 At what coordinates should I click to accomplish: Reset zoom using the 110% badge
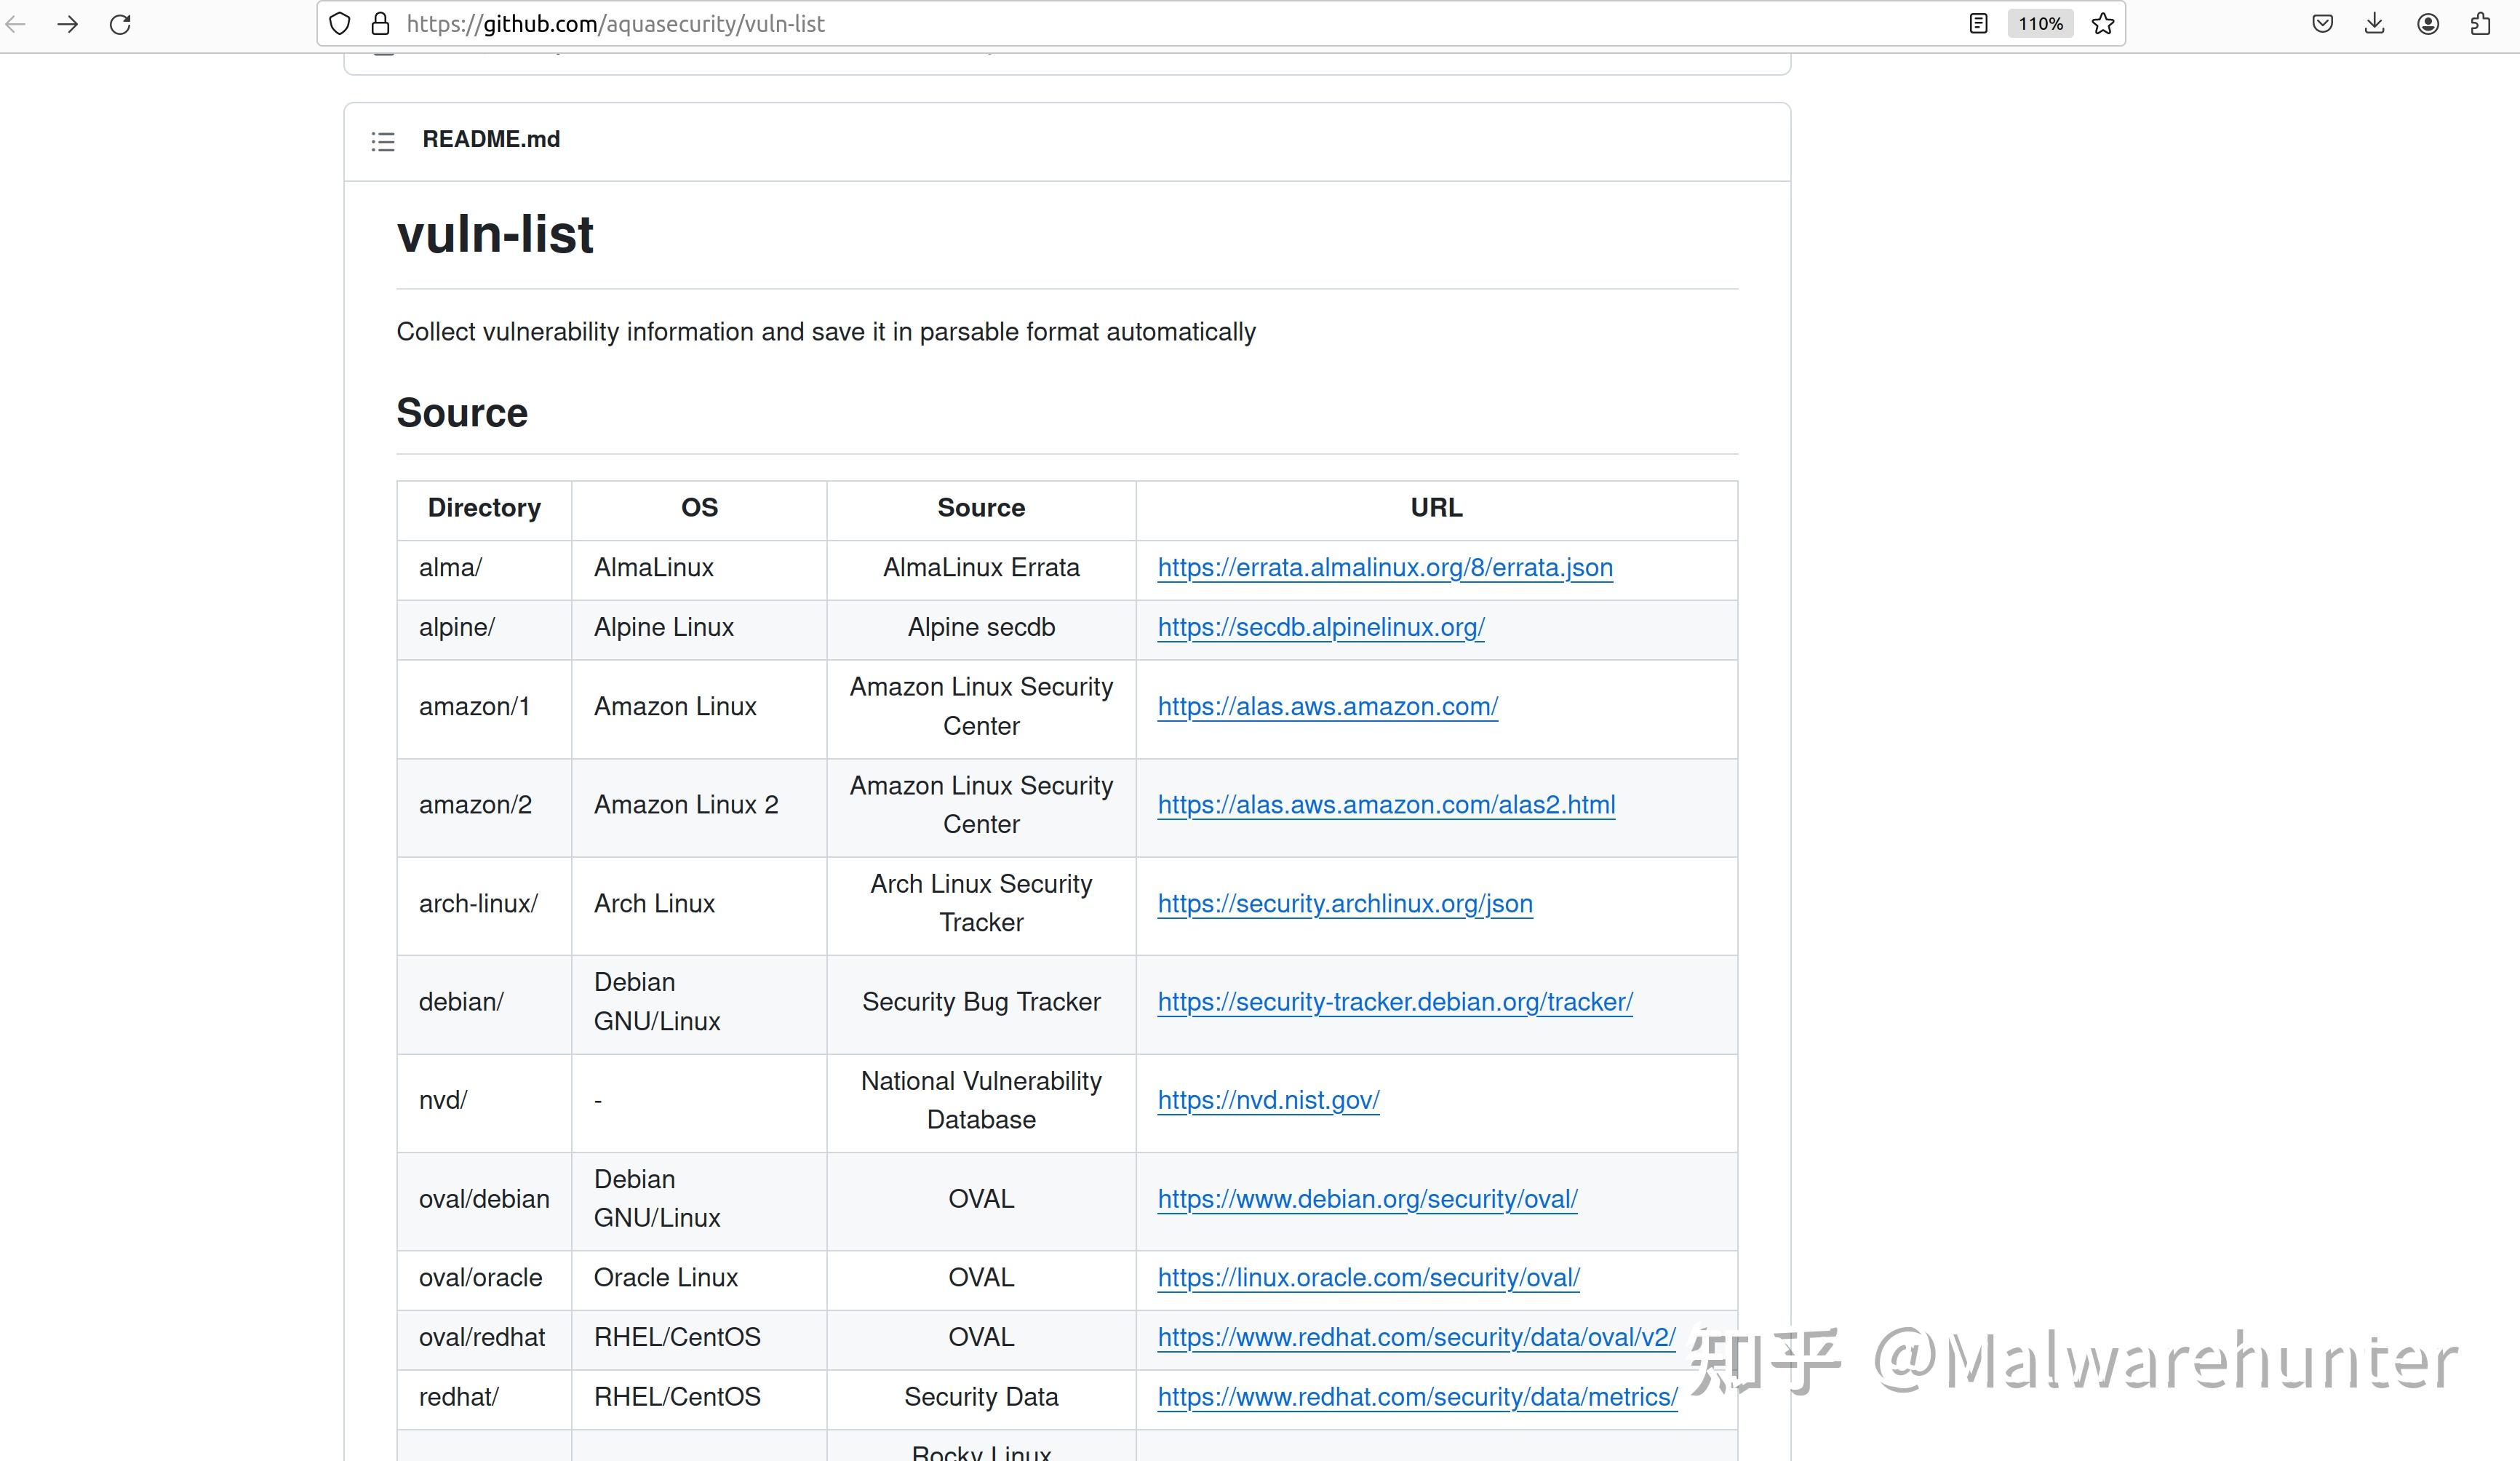pos(2040,24)
